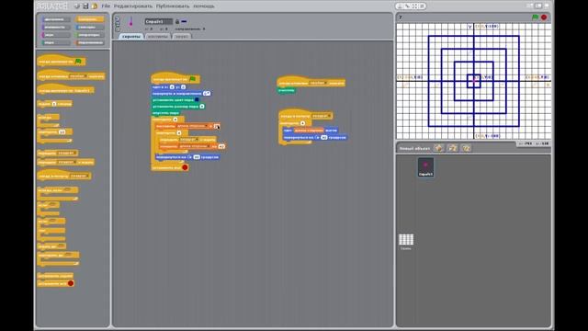Select the Сцена stage thumbnail
Viewport: 588px width, 331px height.
406,242
